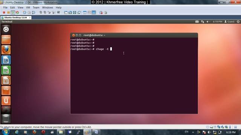
Task: Open the gear session menu in Ubuntu panel
Action: 238,22
